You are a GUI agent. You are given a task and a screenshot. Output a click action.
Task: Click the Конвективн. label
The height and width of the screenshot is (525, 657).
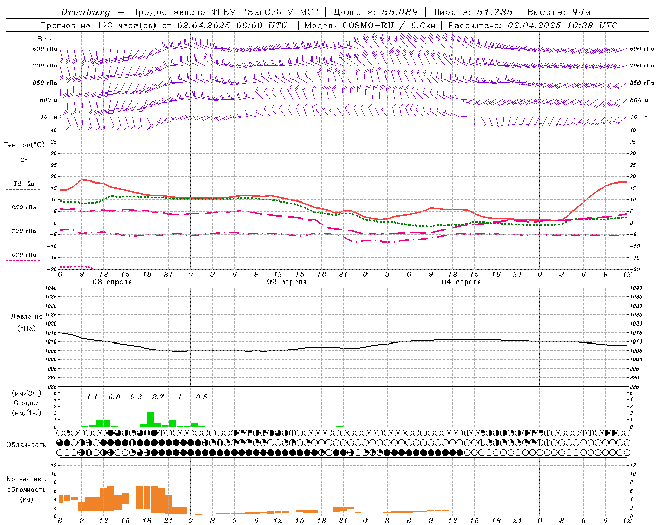tap(26, 479)
